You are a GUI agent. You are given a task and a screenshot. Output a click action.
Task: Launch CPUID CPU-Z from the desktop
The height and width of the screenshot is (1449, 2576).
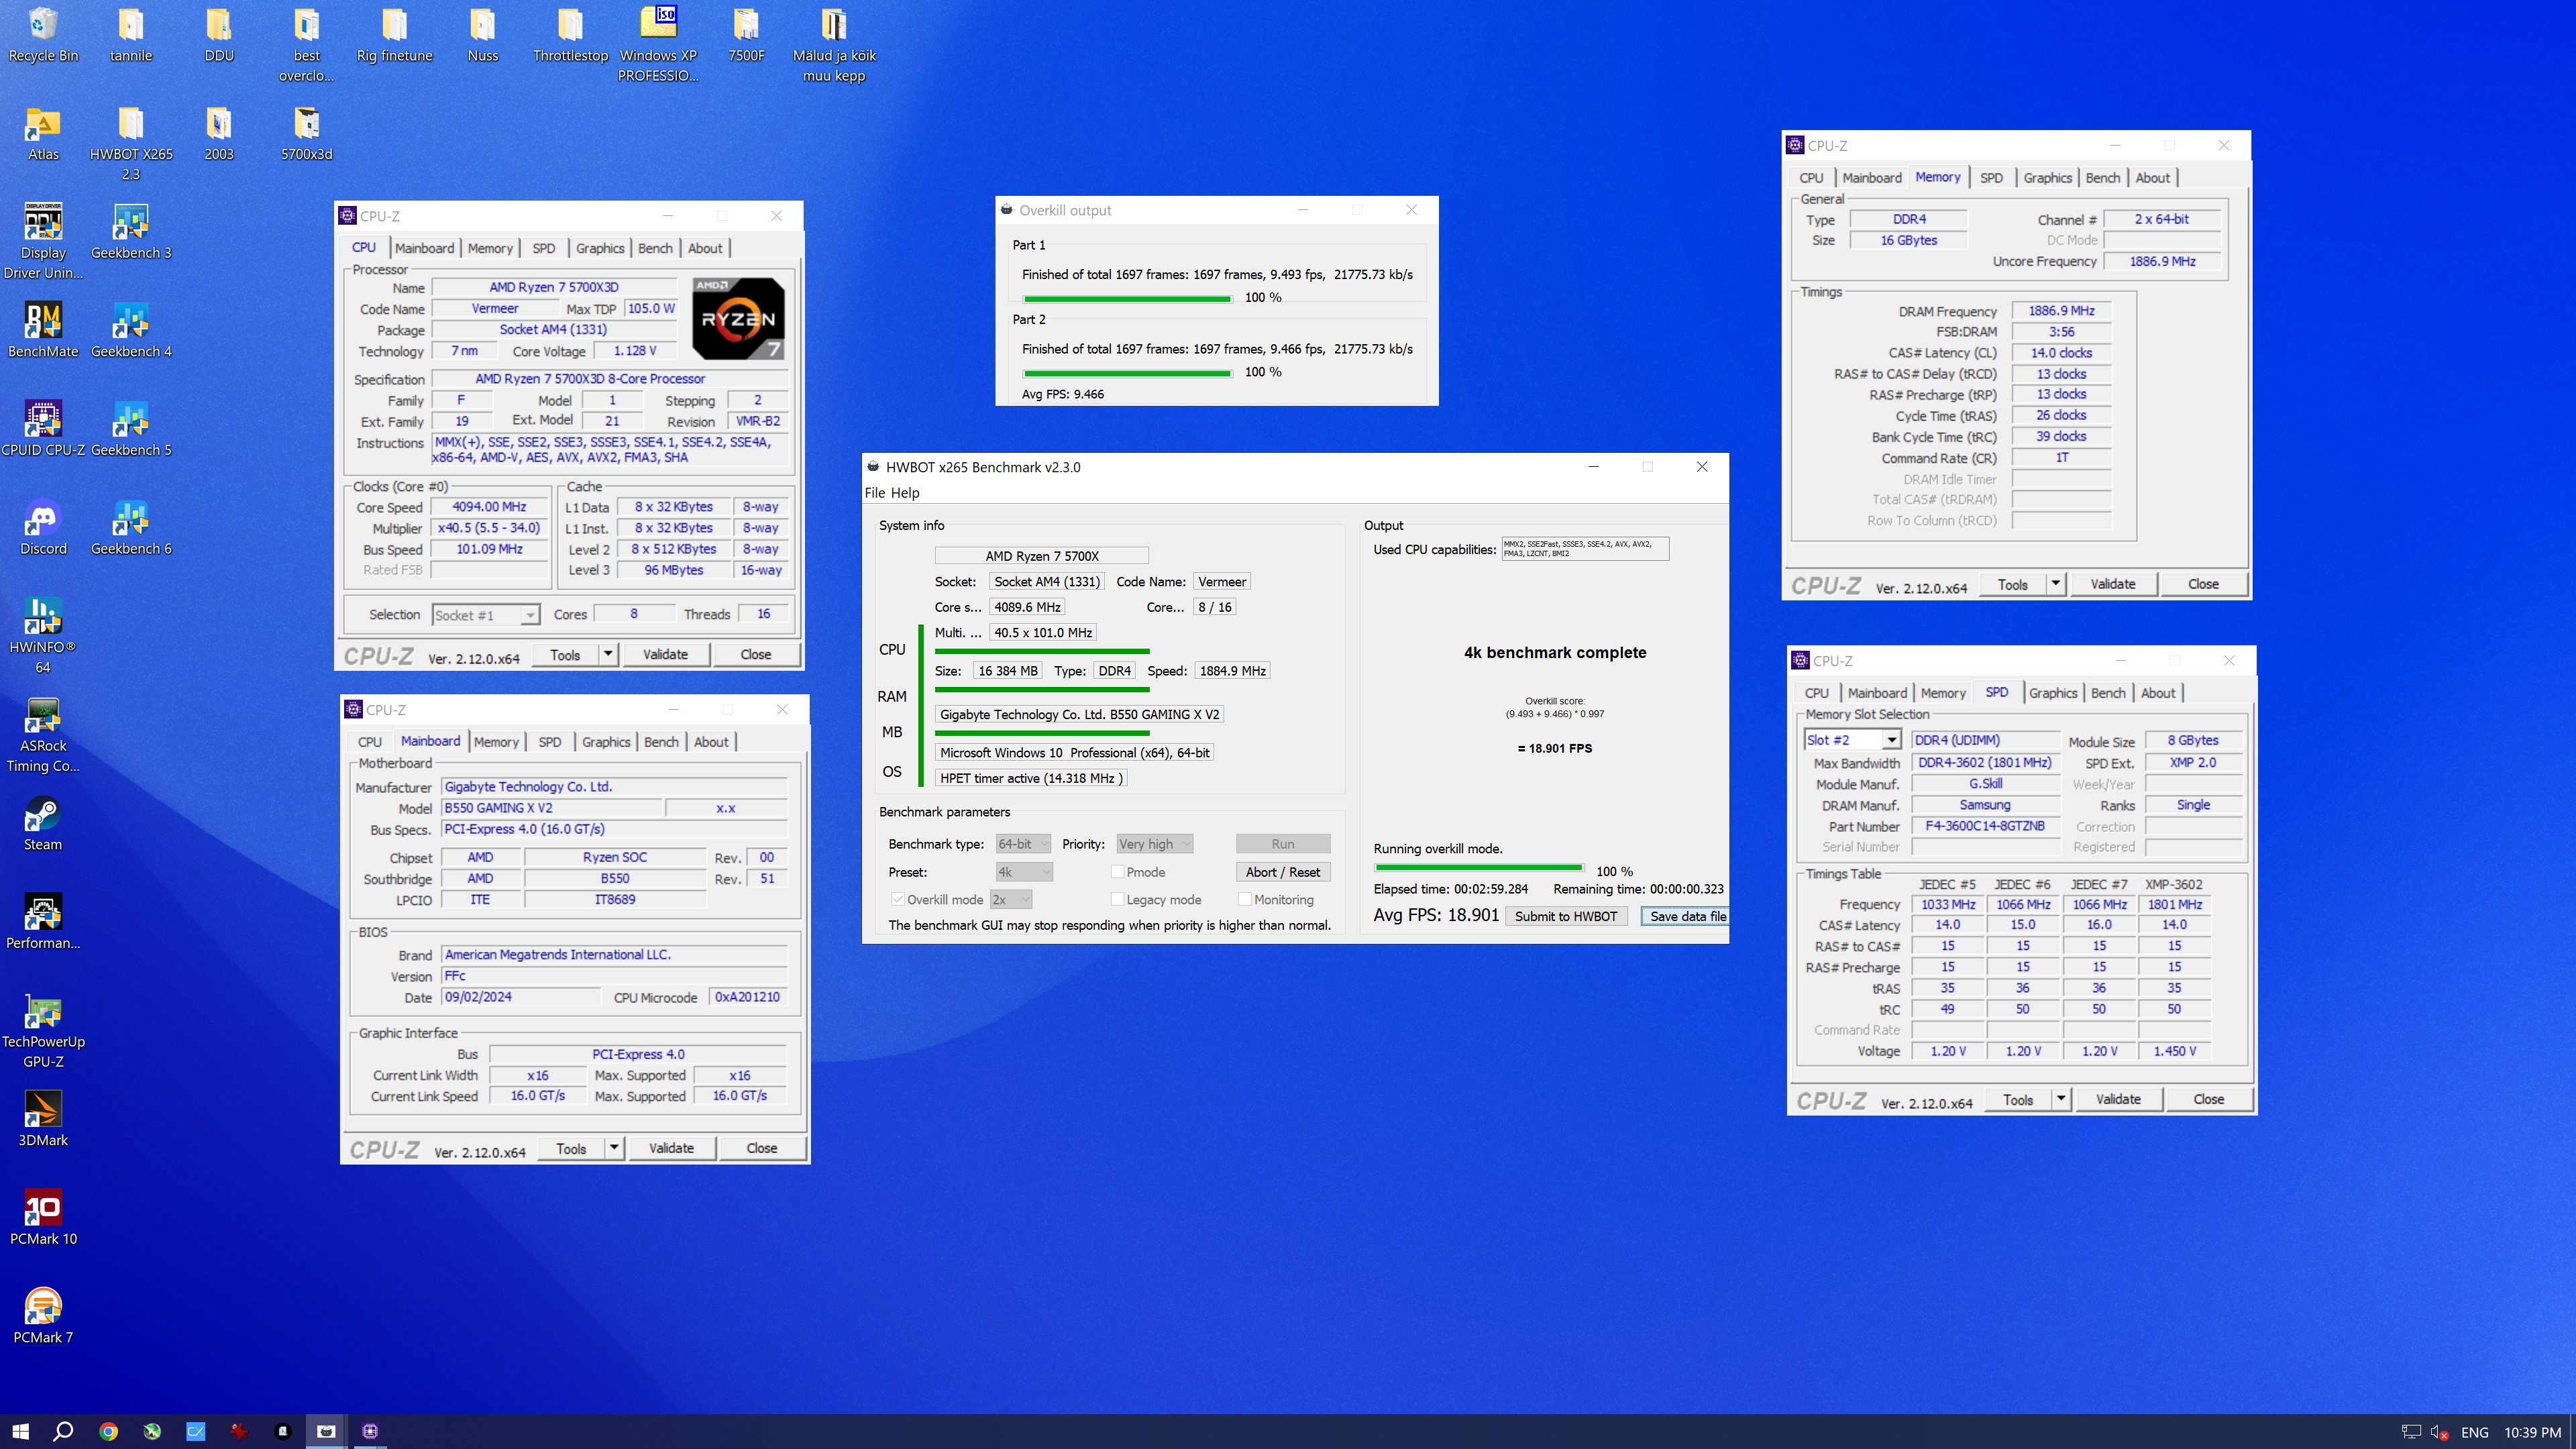[x=43, y=429]
